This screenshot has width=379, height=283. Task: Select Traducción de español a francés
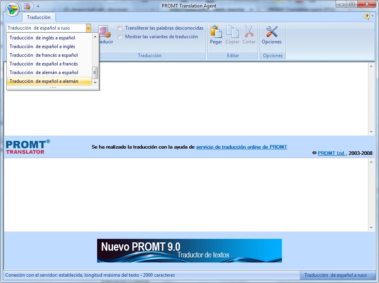[49, 64]
